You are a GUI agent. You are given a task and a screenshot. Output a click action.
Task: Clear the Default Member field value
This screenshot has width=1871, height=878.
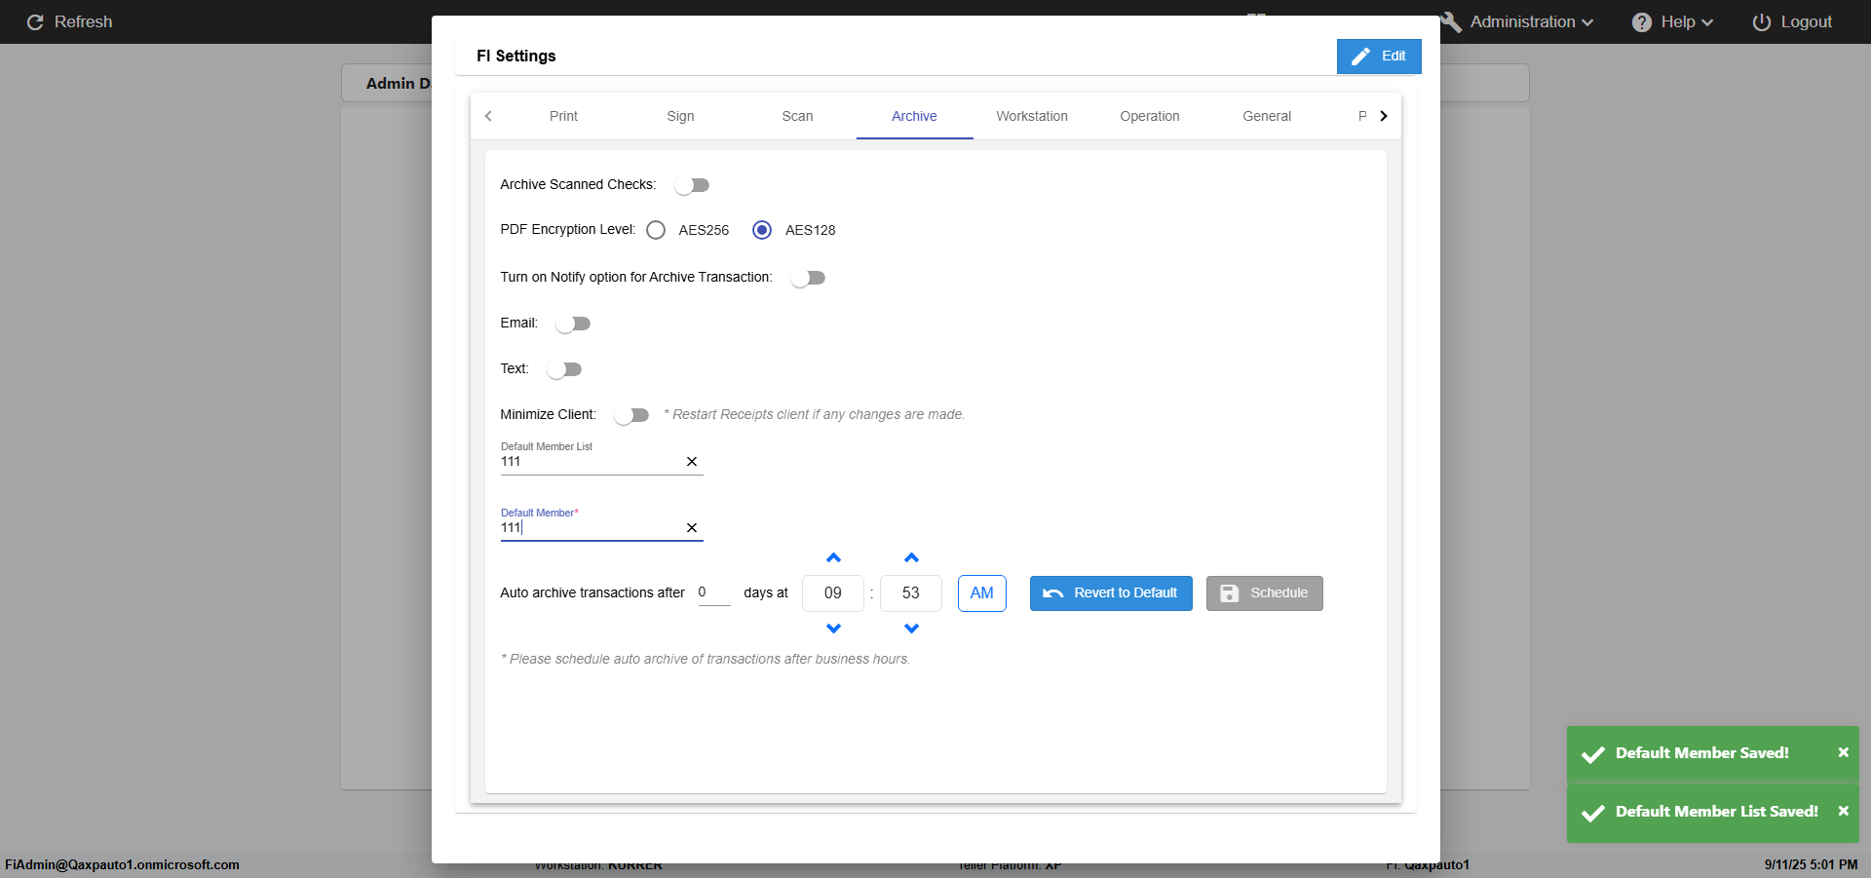[x=692, y=528]
